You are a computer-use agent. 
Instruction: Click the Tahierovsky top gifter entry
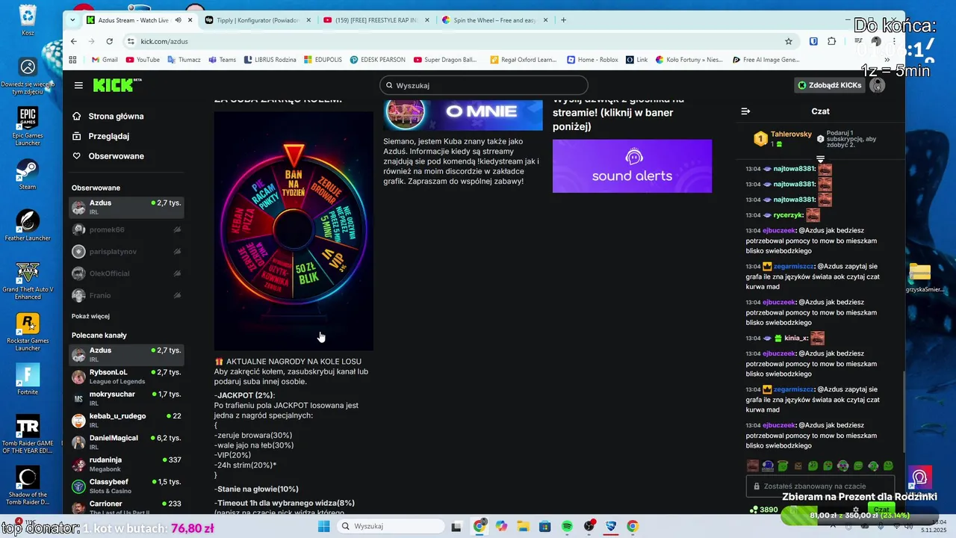click(783, 138)
